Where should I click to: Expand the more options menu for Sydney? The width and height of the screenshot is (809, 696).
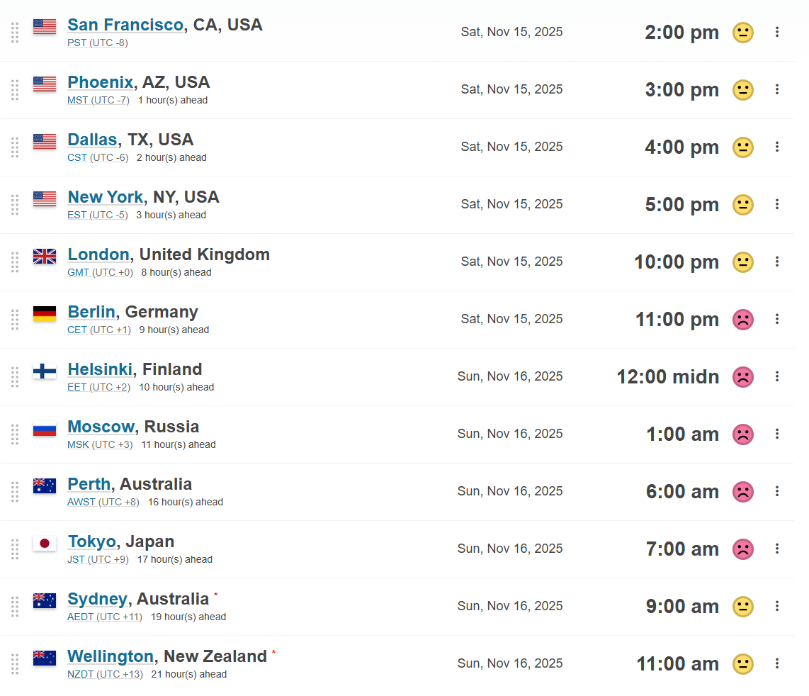777,606
